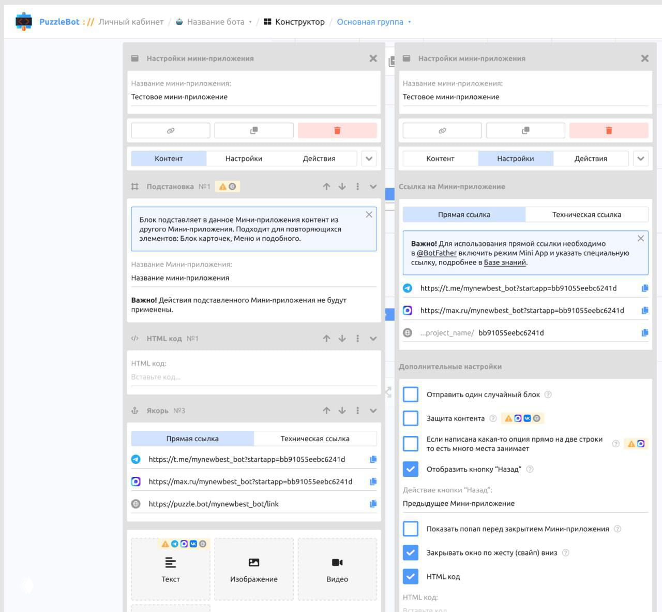This screenshot has width=662, height=612.
Task: Copy the max.ru link in Якорь block
Action: click(373, 482)
